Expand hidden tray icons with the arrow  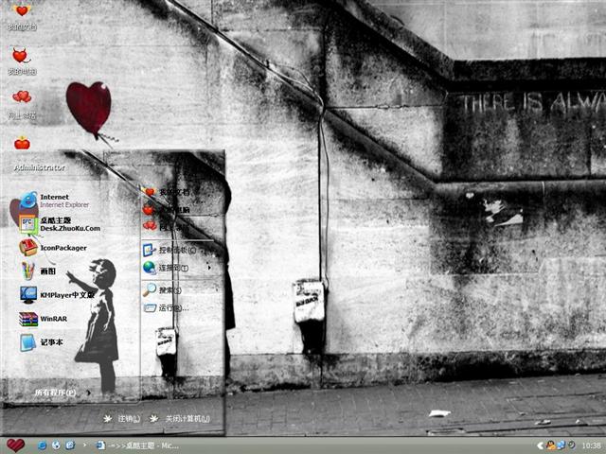pyautogui.click(x=540, y=445)
